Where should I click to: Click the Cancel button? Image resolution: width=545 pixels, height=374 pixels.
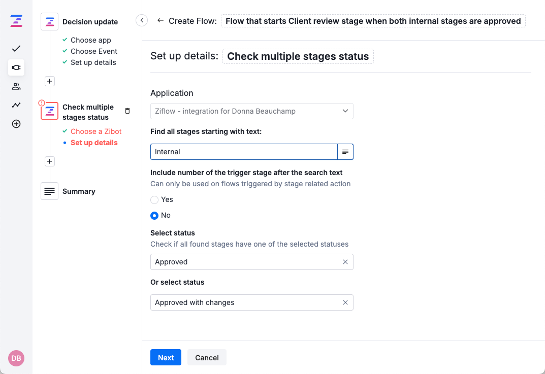pos(207,357)
